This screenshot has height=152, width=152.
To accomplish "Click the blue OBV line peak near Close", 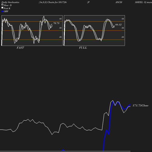I will 113,101.
